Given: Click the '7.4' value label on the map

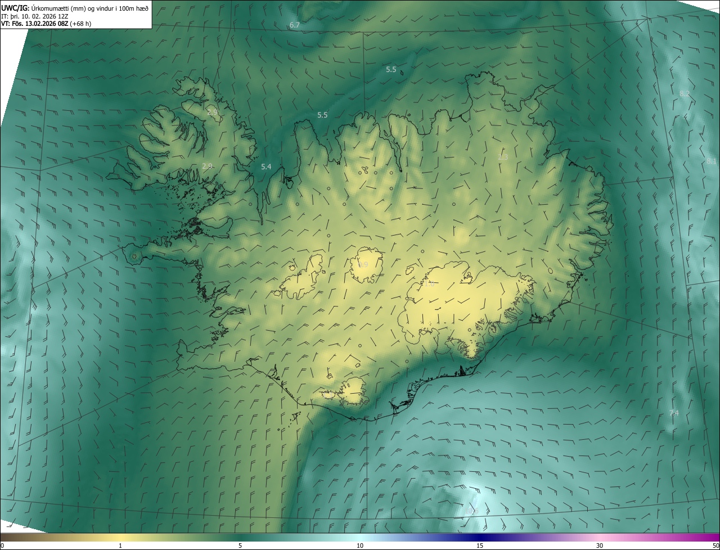Looking at the screenshot, I should [673, 413].
